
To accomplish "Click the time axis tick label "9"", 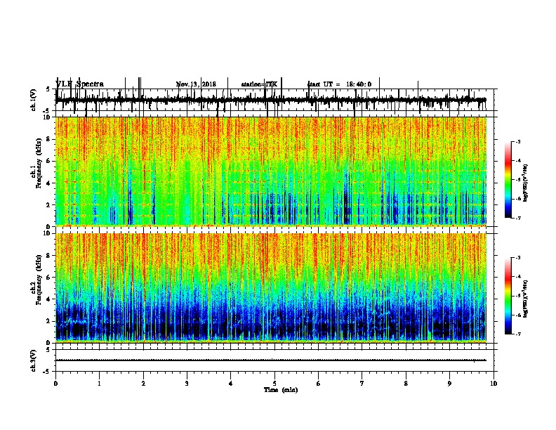I will coord(449,384).
